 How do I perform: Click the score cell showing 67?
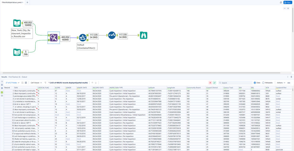59,91
